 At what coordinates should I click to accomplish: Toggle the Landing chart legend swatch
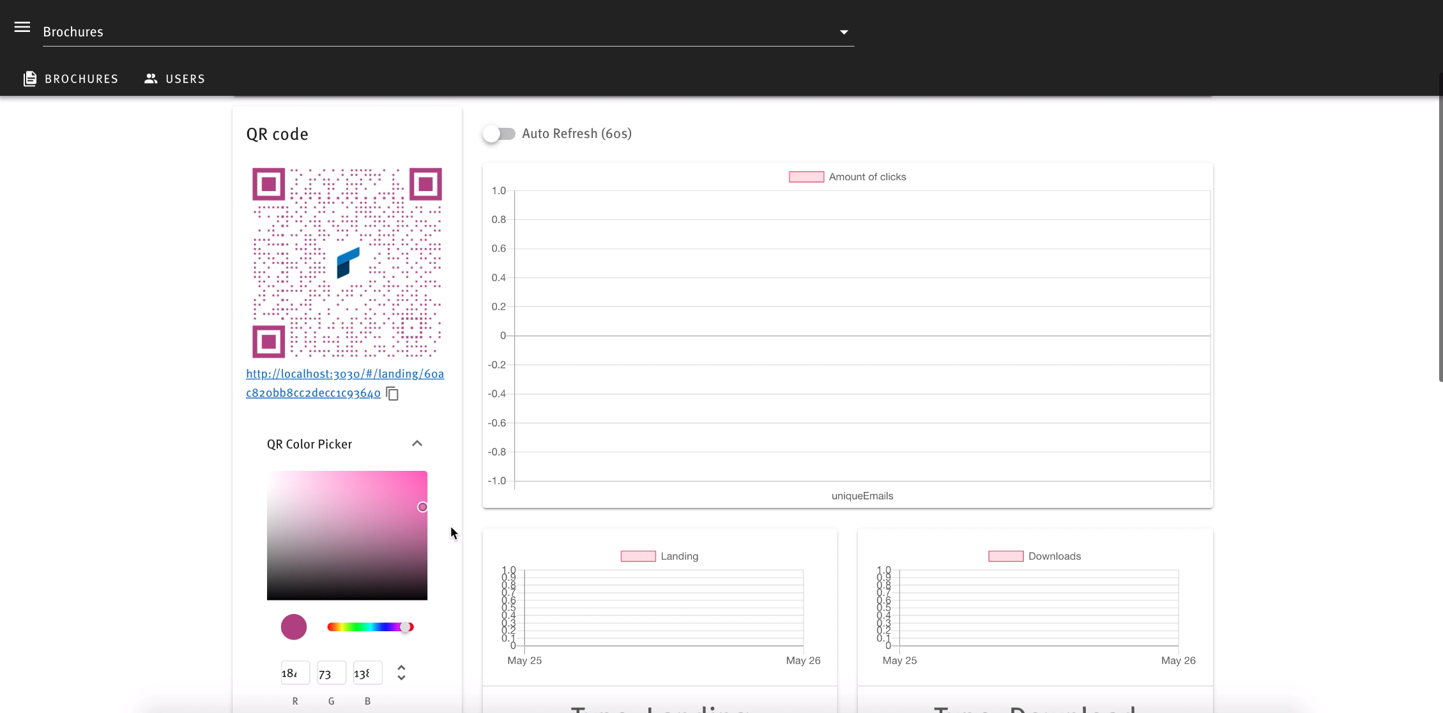(638, 556)
